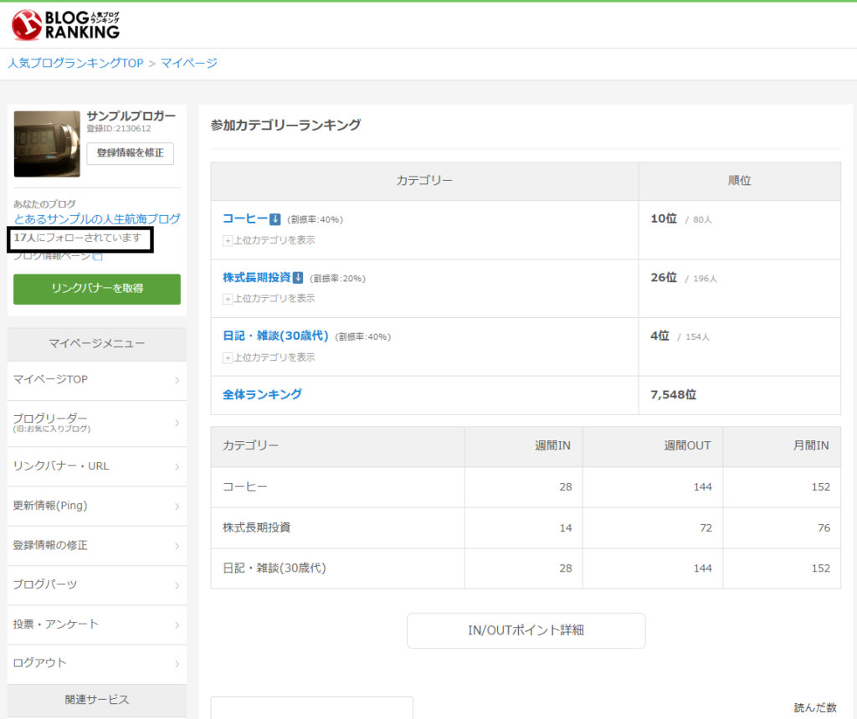Click the green リンクバナーを取得 button
The height and width of the screenshot is (719, 857).
[x=97, y=289]
